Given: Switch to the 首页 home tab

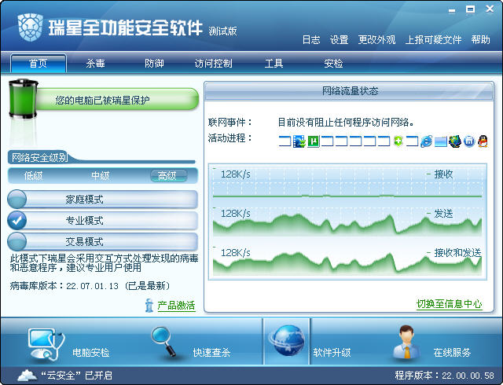Looking at the screenshot, I should point(39,63).
